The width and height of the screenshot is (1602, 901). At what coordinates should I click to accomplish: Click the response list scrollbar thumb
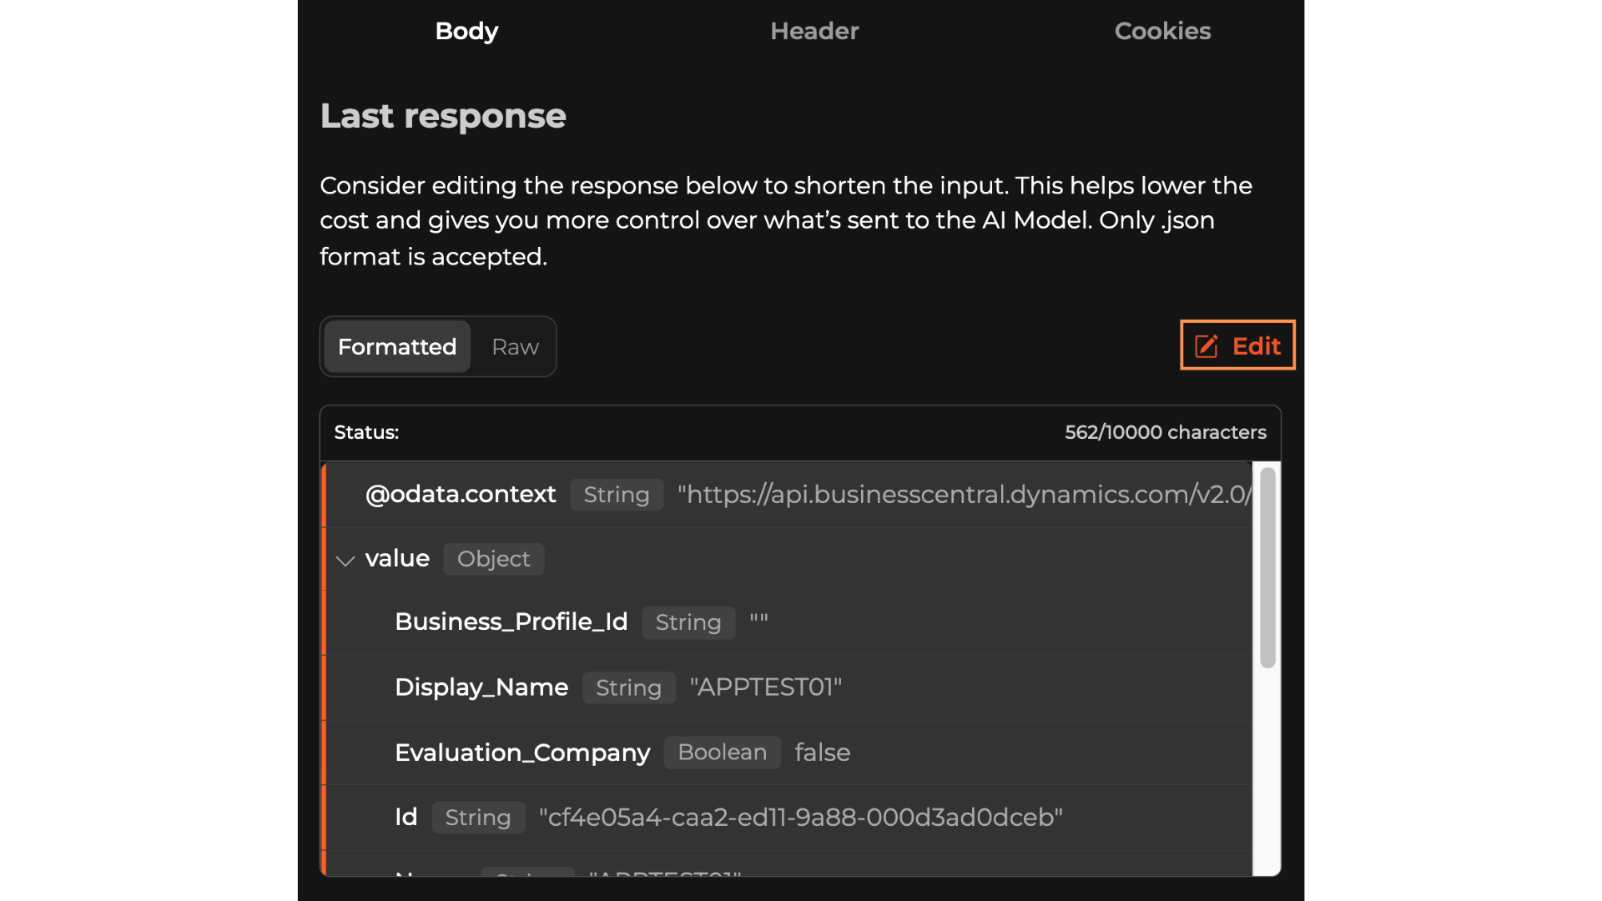(1267, 567)
